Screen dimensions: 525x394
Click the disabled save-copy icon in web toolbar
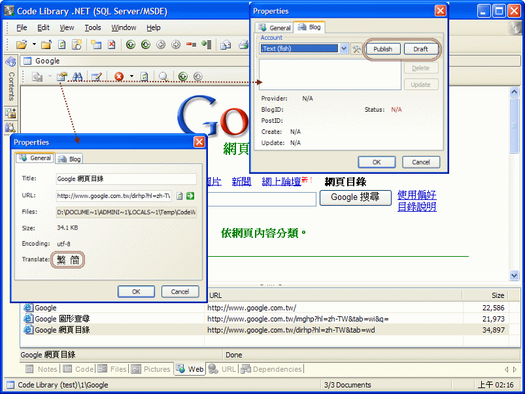(x=37, y=76)
